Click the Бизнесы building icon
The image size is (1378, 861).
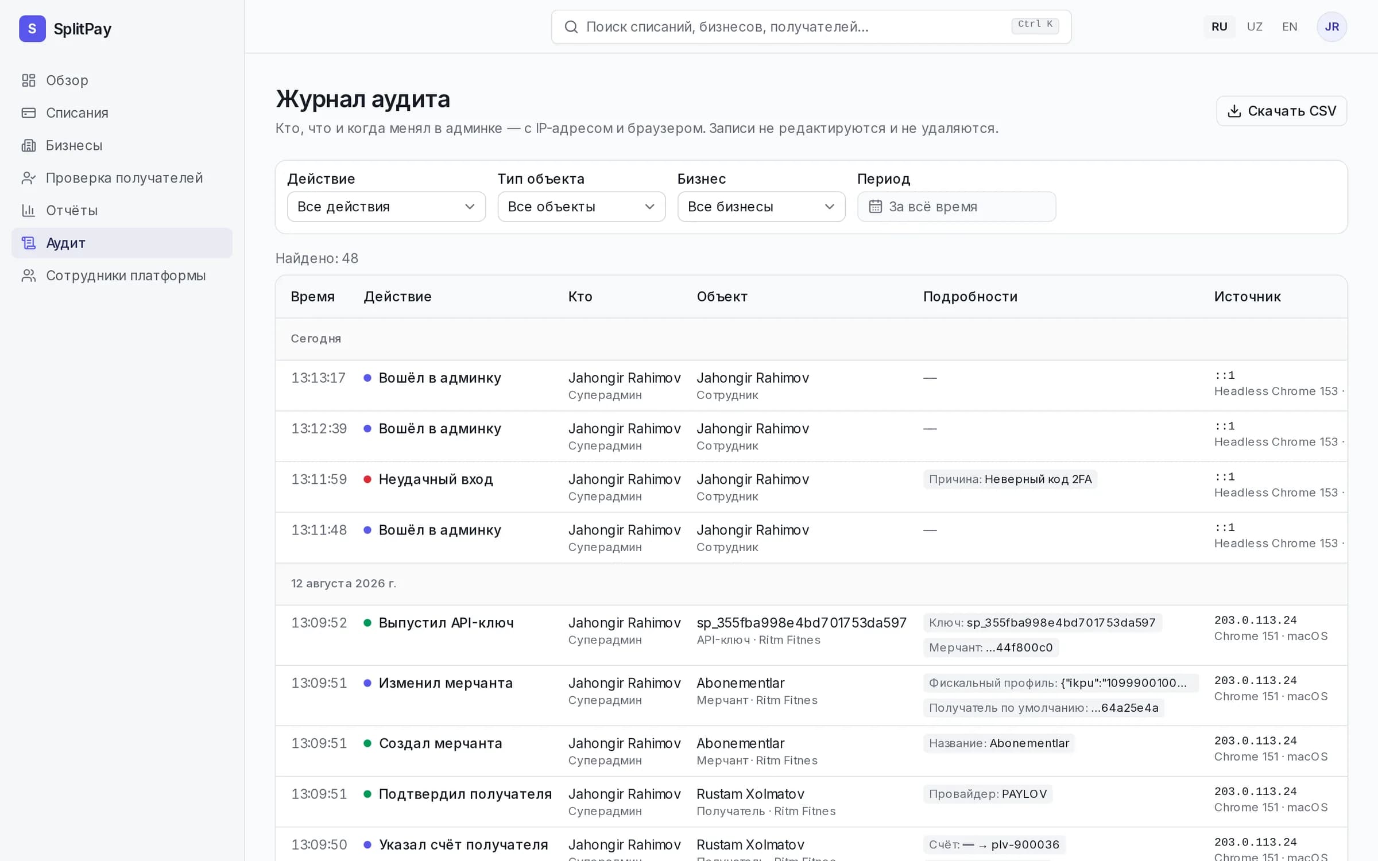point(29,145)
